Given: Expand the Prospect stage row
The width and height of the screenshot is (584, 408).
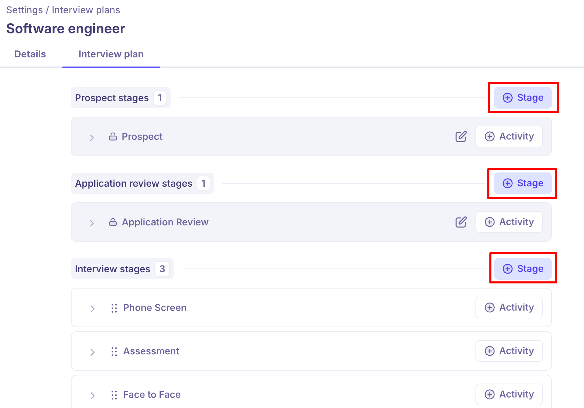Looking at the screenshot, I should (x=92, y=137).
